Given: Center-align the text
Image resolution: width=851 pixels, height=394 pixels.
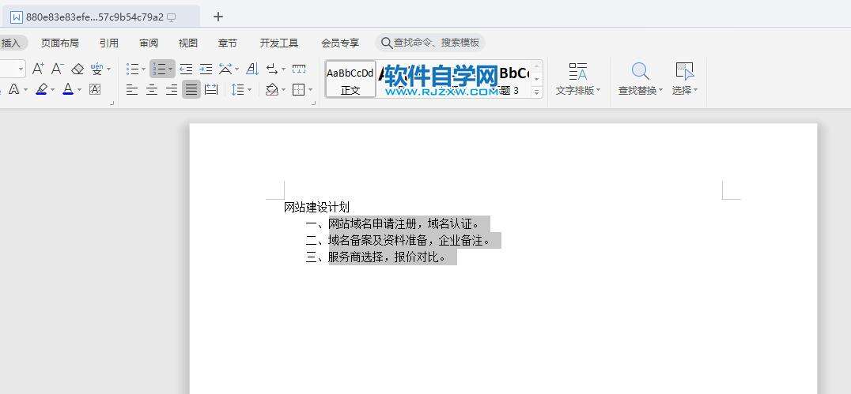Looking at the screenshot, I should coord(152,89).
